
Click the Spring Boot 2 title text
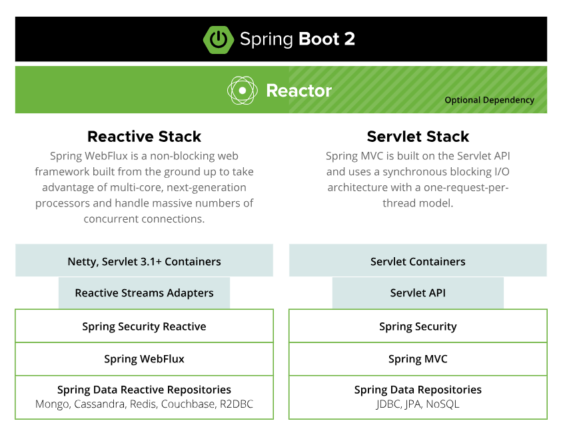297,39
